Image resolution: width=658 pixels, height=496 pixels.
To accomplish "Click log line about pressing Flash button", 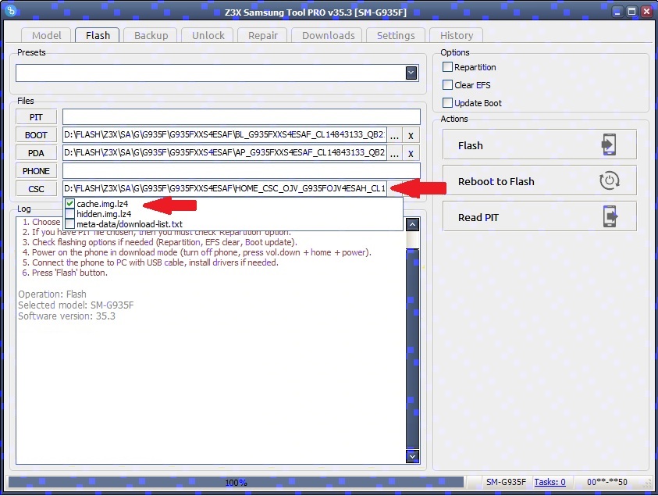I will (x=65, y=273).
